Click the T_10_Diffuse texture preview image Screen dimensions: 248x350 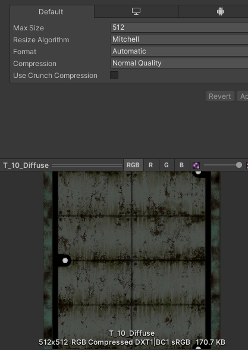tap(131, 260)
